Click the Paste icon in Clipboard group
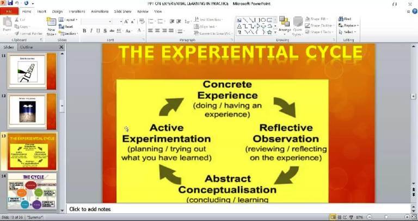The width and height of the screenshot is (418, 221). tap(7, 24)
